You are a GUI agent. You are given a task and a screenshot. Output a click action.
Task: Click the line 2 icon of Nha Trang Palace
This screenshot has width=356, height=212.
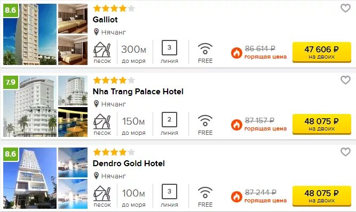[x=169, y=120]
